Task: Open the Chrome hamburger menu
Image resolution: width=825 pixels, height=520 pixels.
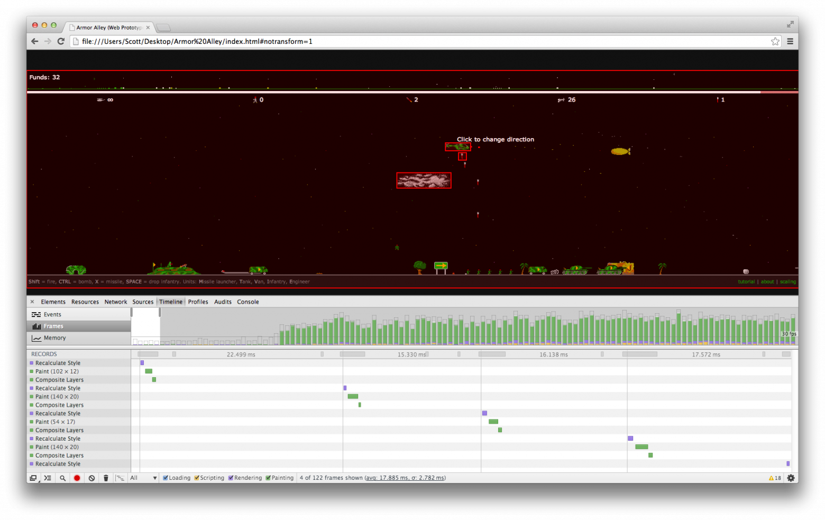Action: tap(790, 41)
